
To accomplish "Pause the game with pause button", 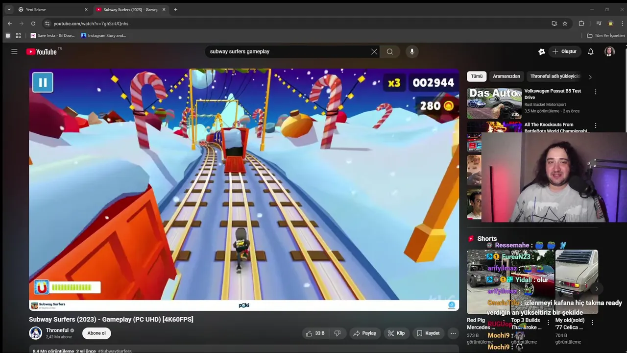I will [x=43, y=82].
